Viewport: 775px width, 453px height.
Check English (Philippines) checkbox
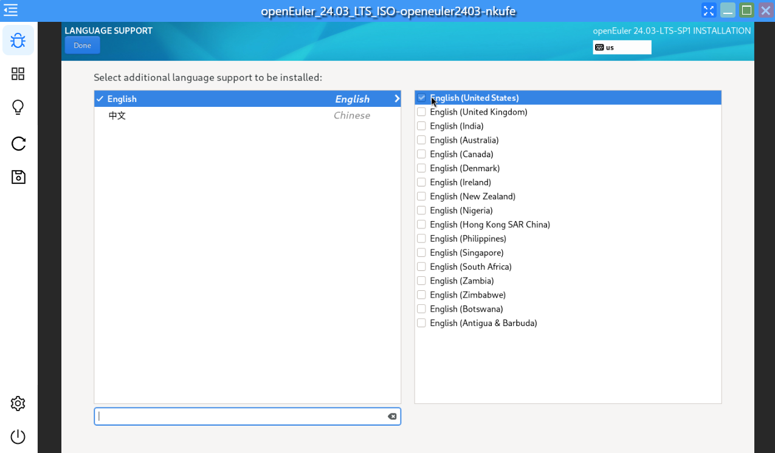tap(421, 239)
